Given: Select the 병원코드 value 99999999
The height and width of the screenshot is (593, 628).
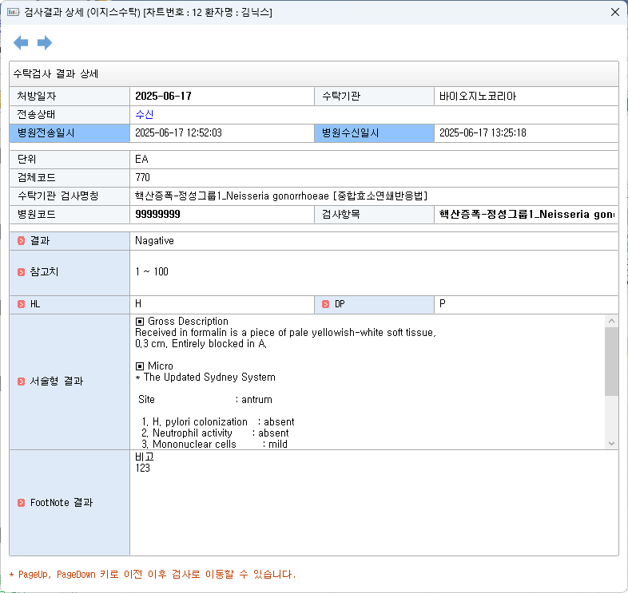Looking at the screenshot, I should point(157,215).
